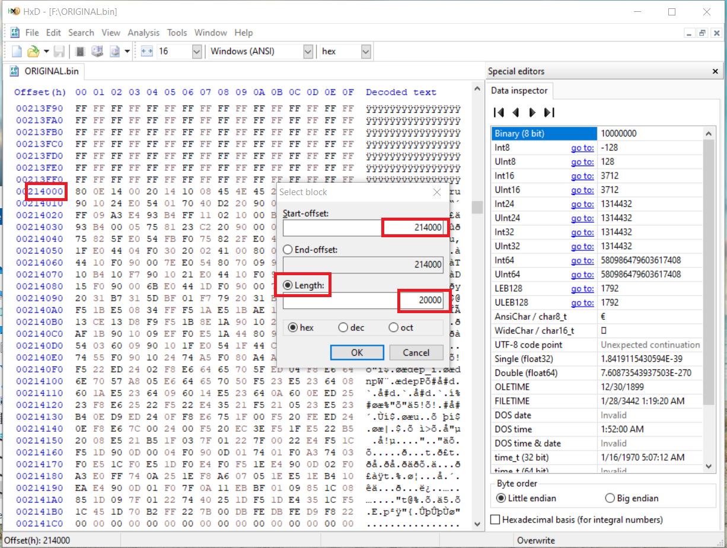This screenshot has width=727, height=548.
Task: Click the New file toolbar icon
Action: click(17, 52)
